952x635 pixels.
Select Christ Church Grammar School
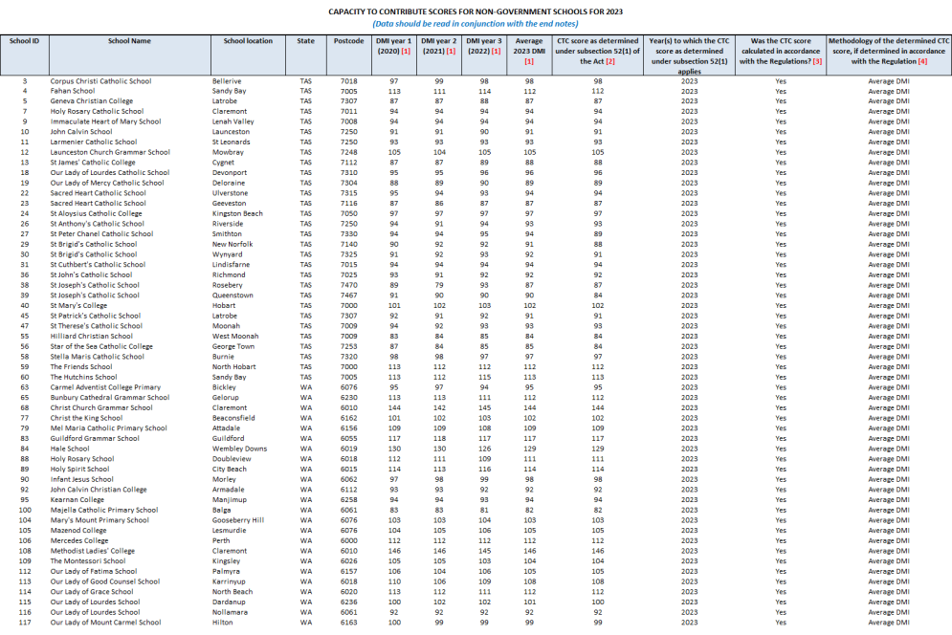point(101,408)
